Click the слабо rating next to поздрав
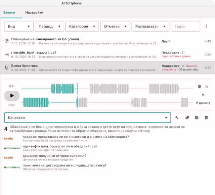215x195 pixels. (8, 139)
